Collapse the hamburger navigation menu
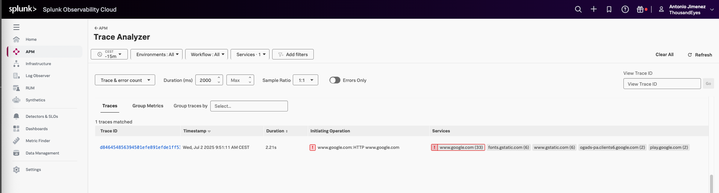719x193 pixels. [x=16, y=27]
